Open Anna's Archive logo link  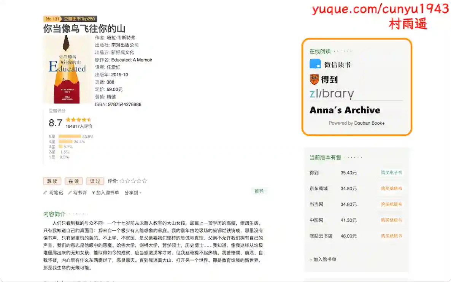[345, 110]
